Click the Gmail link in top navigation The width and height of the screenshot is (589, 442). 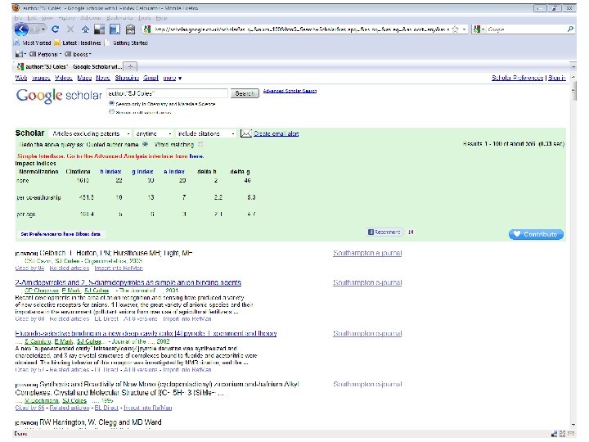pos(151,78)
